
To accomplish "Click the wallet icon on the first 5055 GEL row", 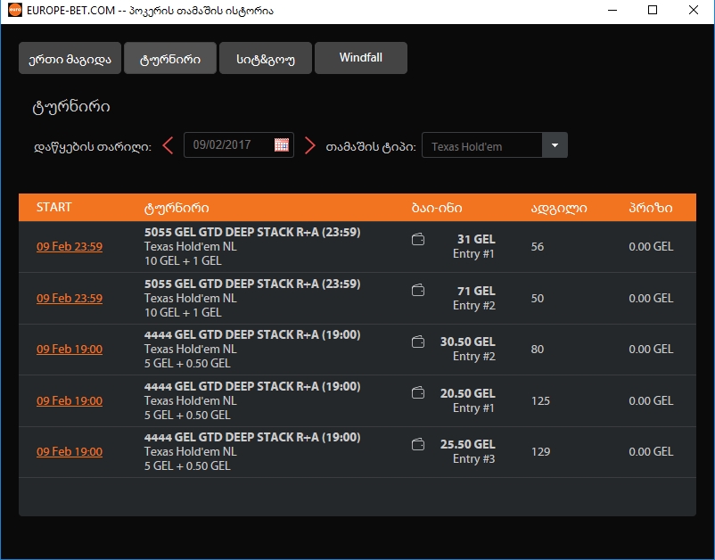I will [x=417, y=239].
